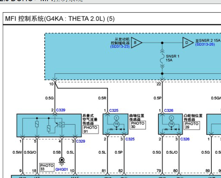Click the B triangle connector symbol
221x178 pixels.
[136, 42]
